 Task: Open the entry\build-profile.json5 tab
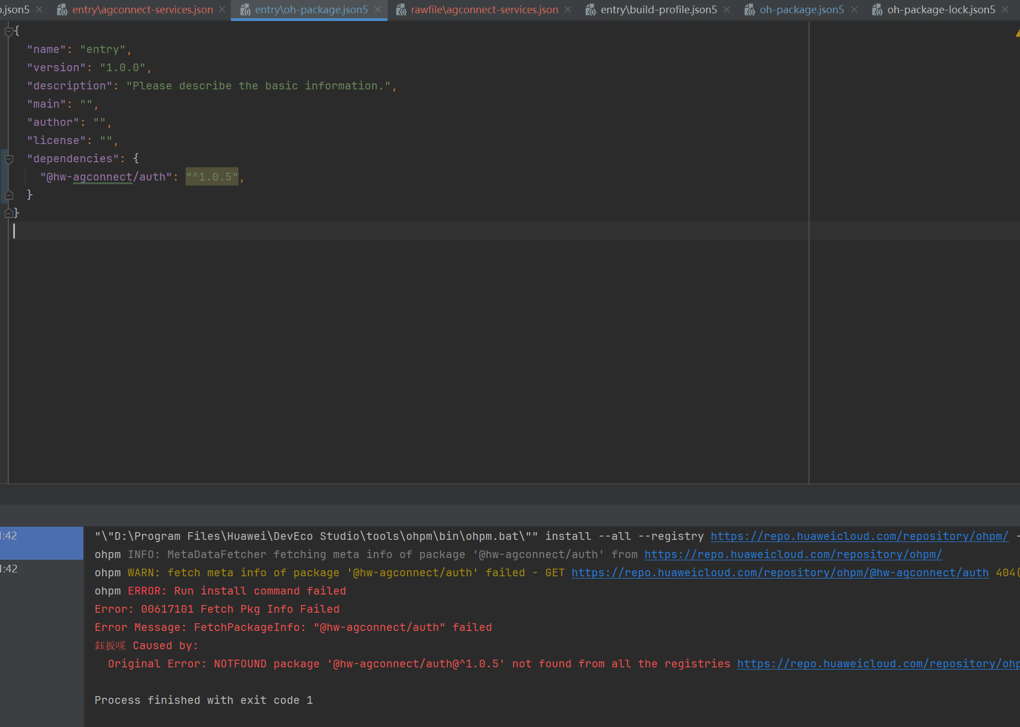658,10
